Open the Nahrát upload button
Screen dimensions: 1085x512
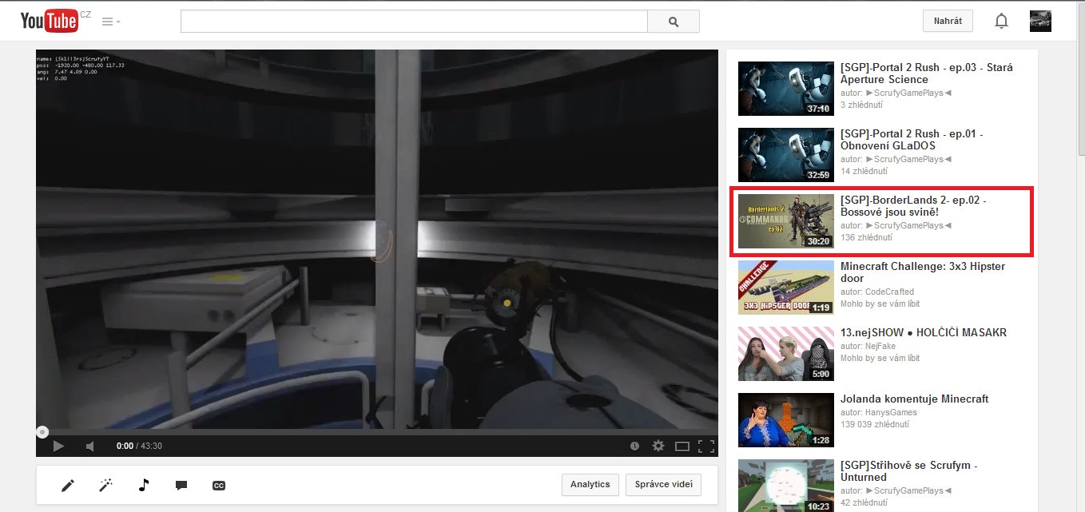coord(948,21)
